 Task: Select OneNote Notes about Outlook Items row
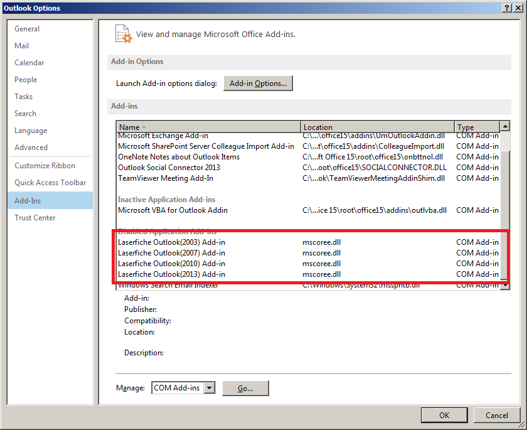[308, 157]
